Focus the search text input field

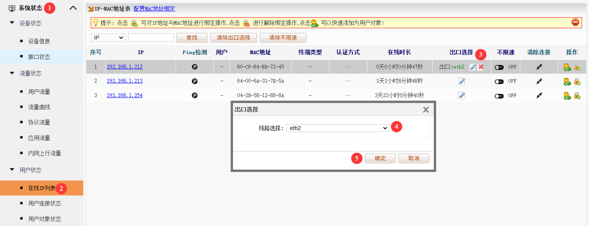point(151,38)
